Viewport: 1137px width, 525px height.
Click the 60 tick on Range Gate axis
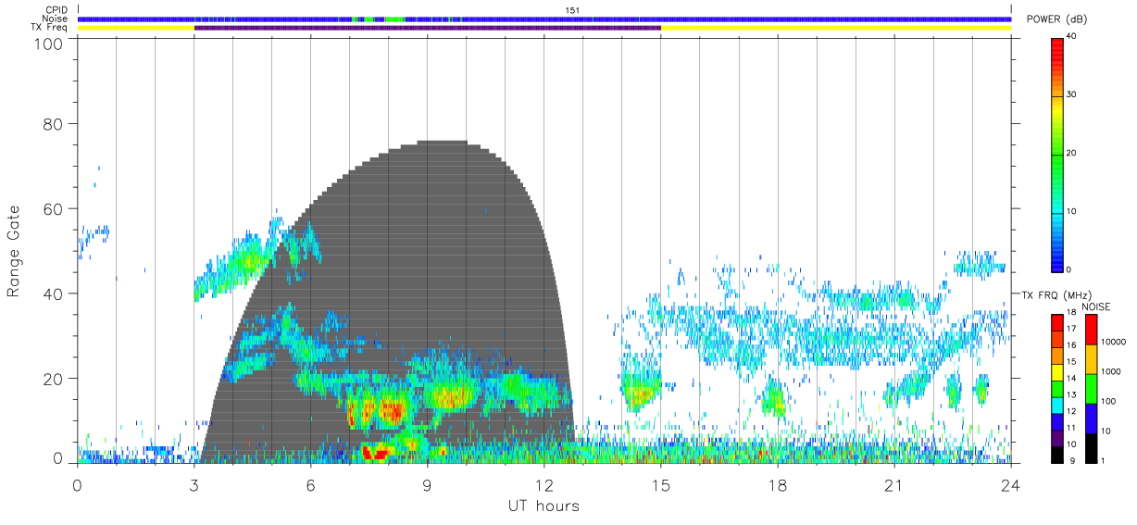(53, 208)
